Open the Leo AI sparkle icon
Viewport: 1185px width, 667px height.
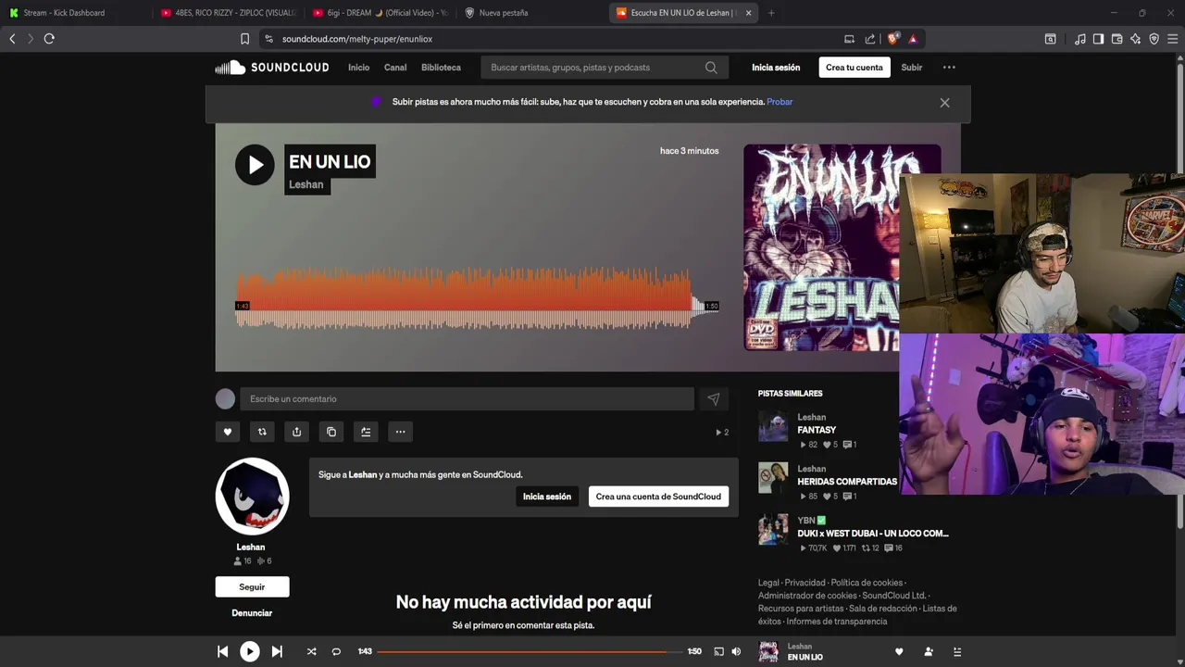pyautogui.click(x=1135, y=39)
